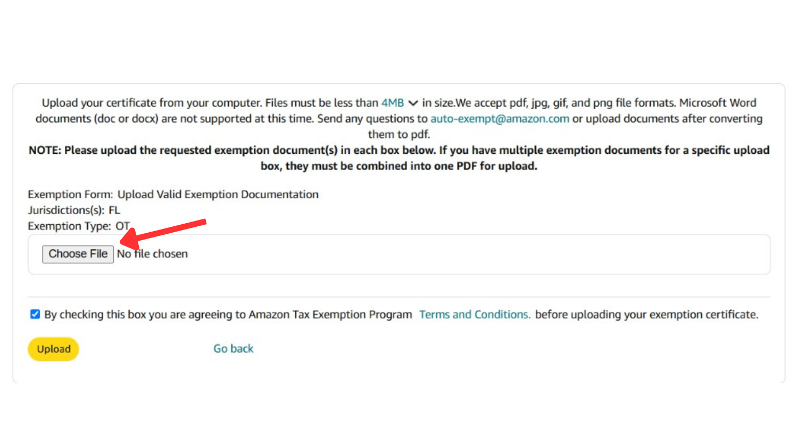Viewport: 798px width, 426px height.
Task: Select 'Upload Valid Exemption Documentation' text
Action: tap(218, 194)
